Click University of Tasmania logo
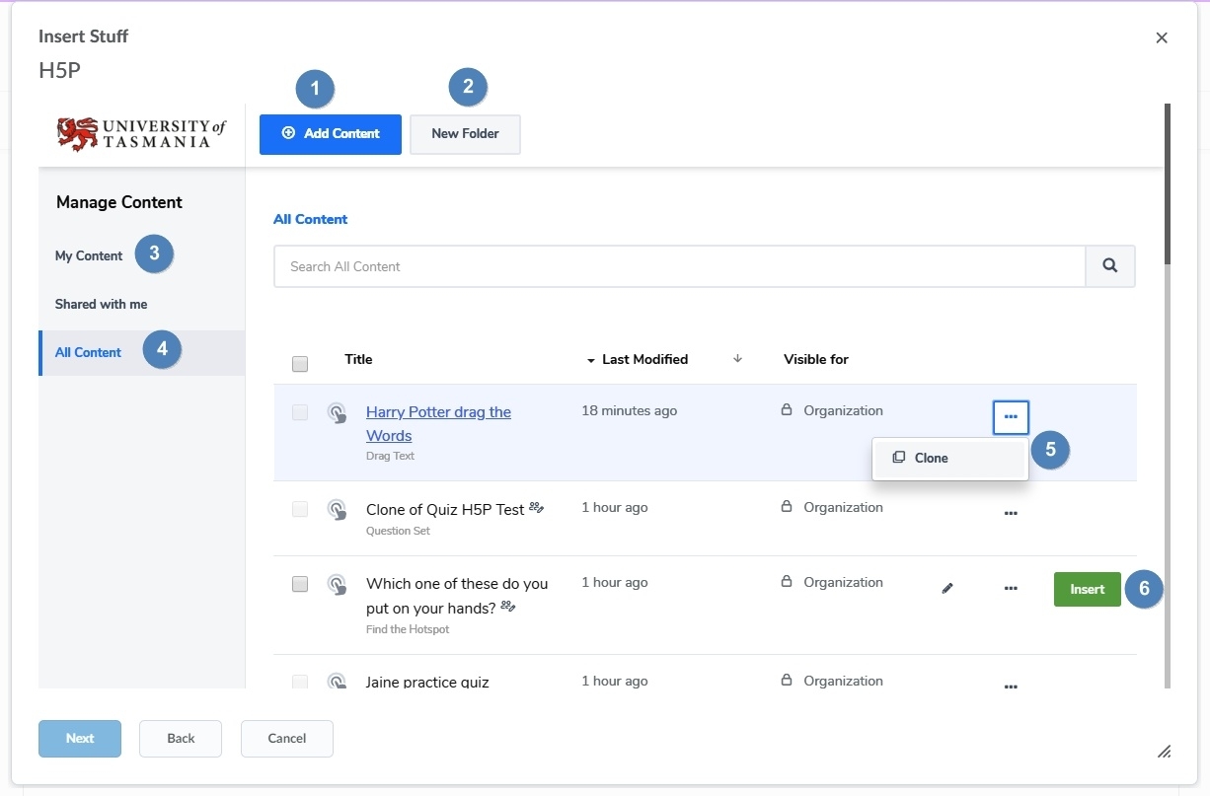1210x796 pixels. (141, 134)
